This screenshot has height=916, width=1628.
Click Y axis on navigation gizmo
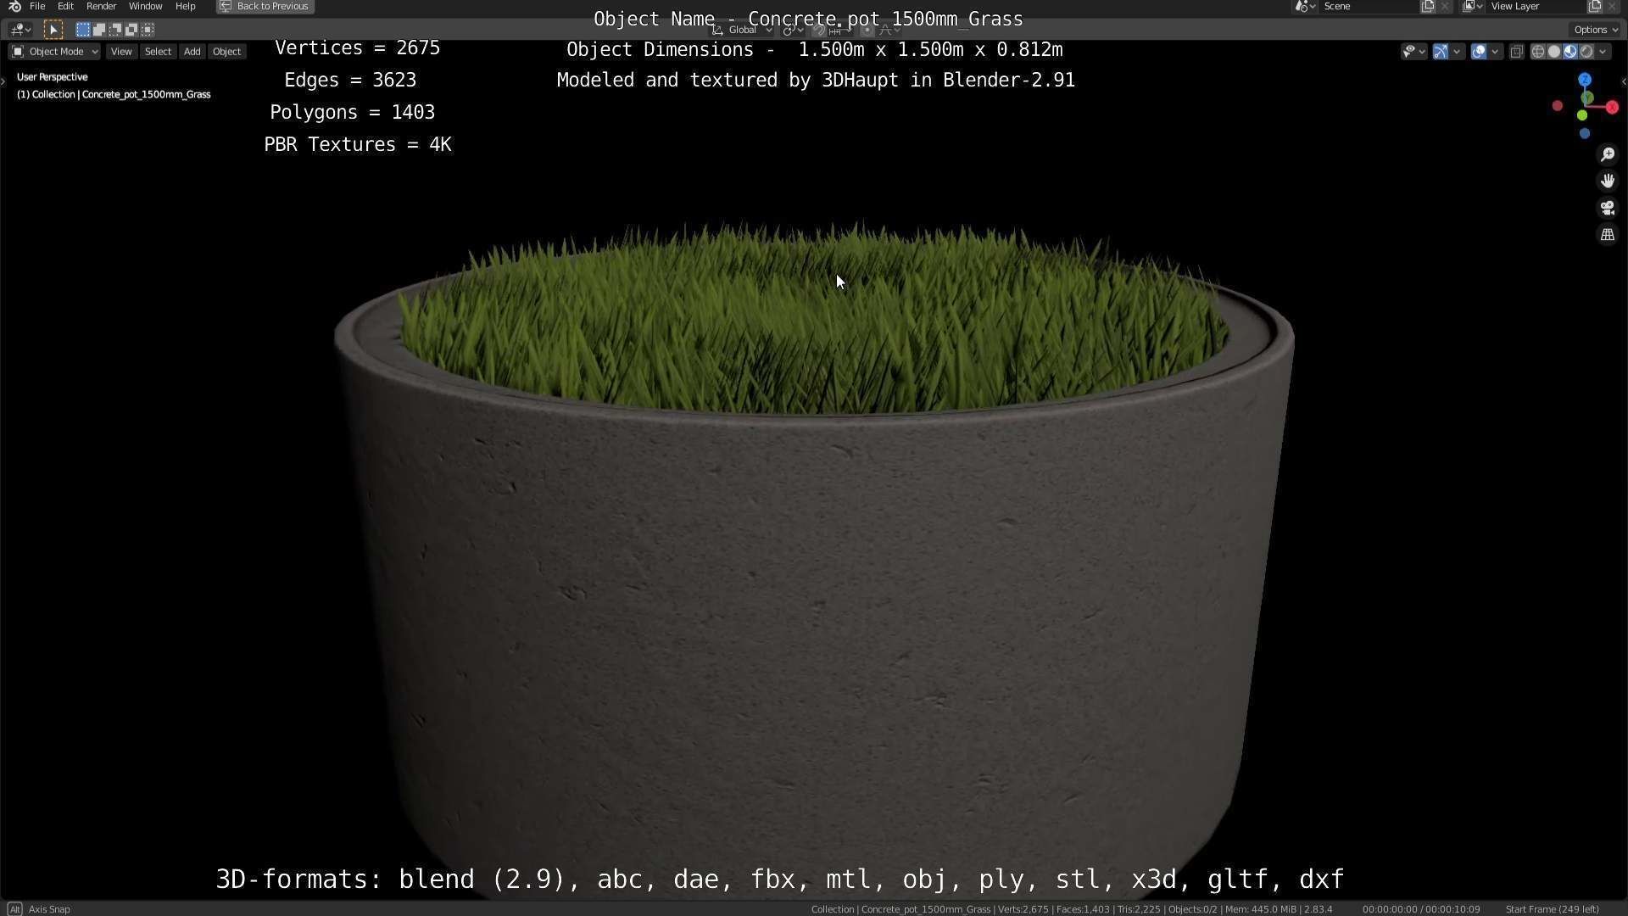click(1587, 98)
